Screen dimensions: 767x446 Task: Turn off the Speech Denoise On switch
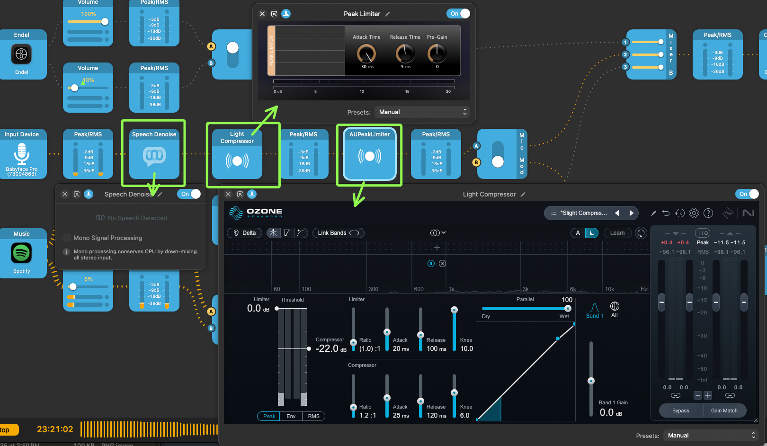pos(189,194)
